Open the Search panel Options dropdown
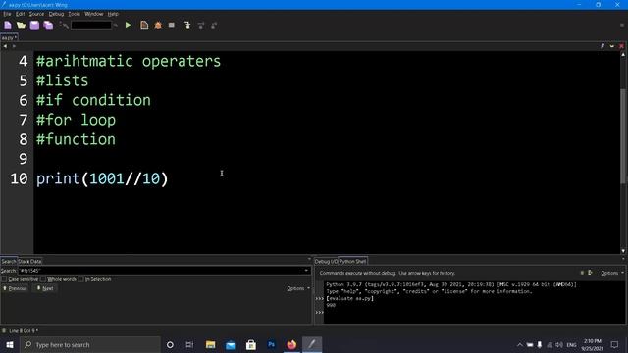 tap(298, 288)
